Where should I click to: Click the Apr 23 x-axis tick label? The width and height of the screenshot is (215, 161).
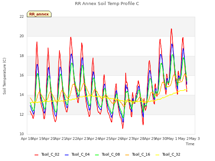[83, 139]
